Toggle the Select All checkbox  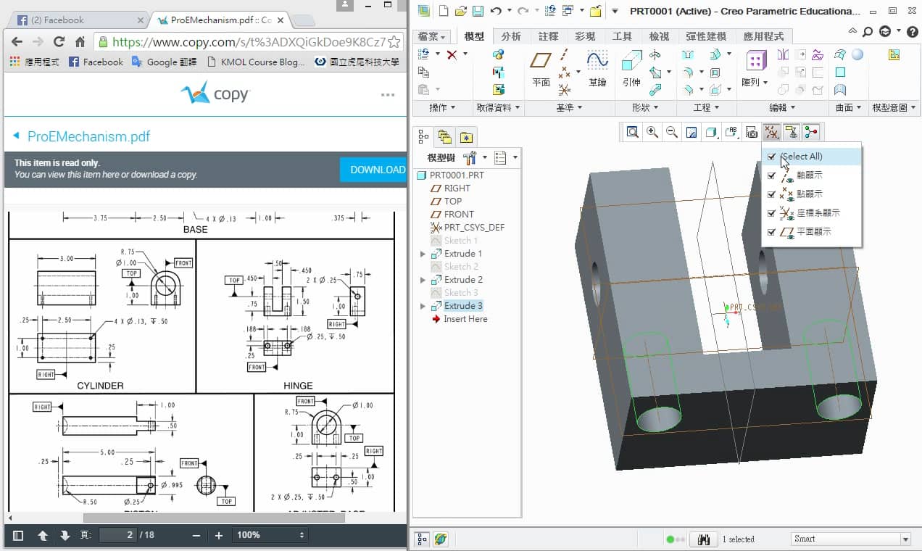pos(772,157)
